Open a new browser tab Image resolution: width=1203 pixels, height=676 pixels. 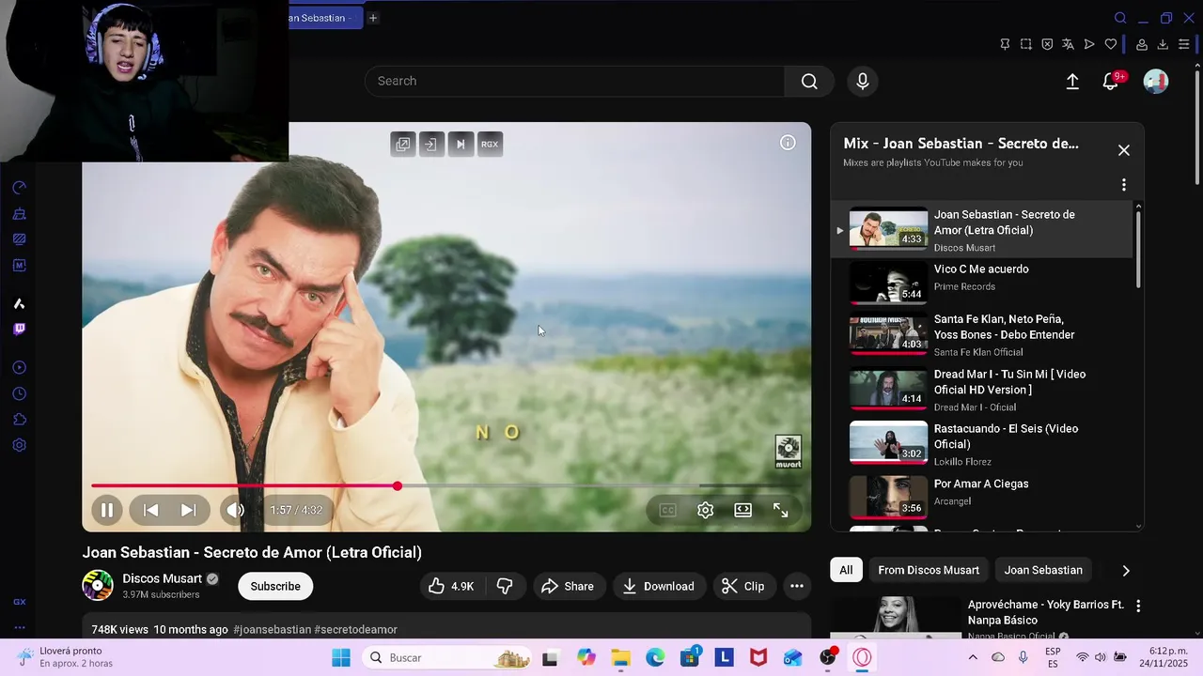pyautogui.click(x=373, y=18)
